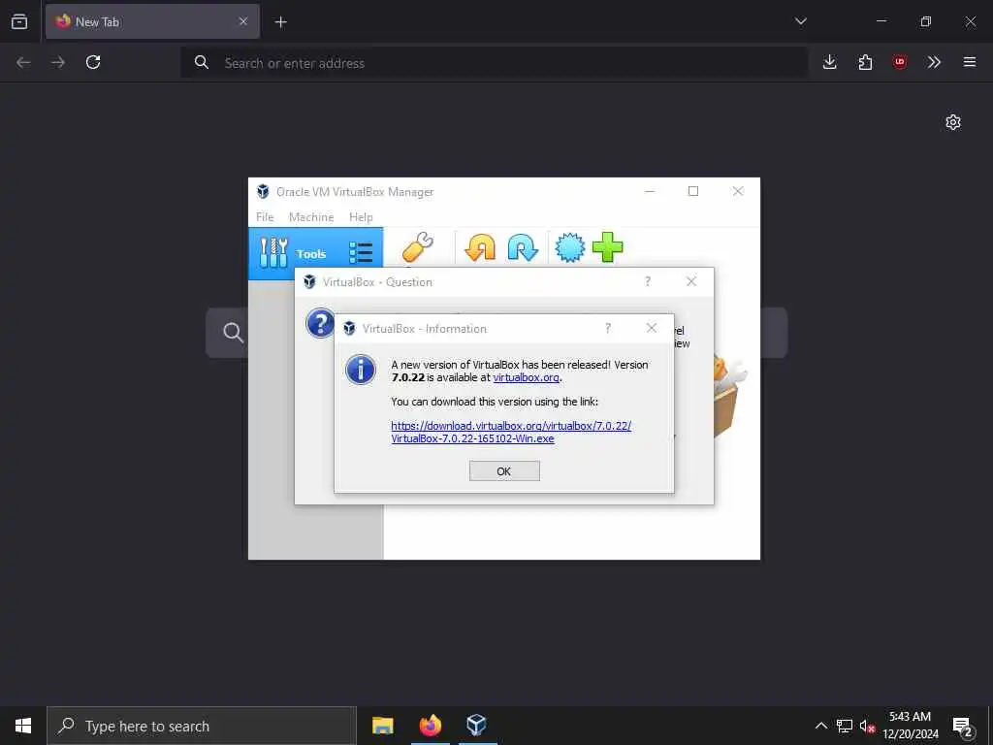The width and height of the screenshot is (993, 745).
Task: Click the uBlock Origin toolbar icon
Action: coord(900,62)
